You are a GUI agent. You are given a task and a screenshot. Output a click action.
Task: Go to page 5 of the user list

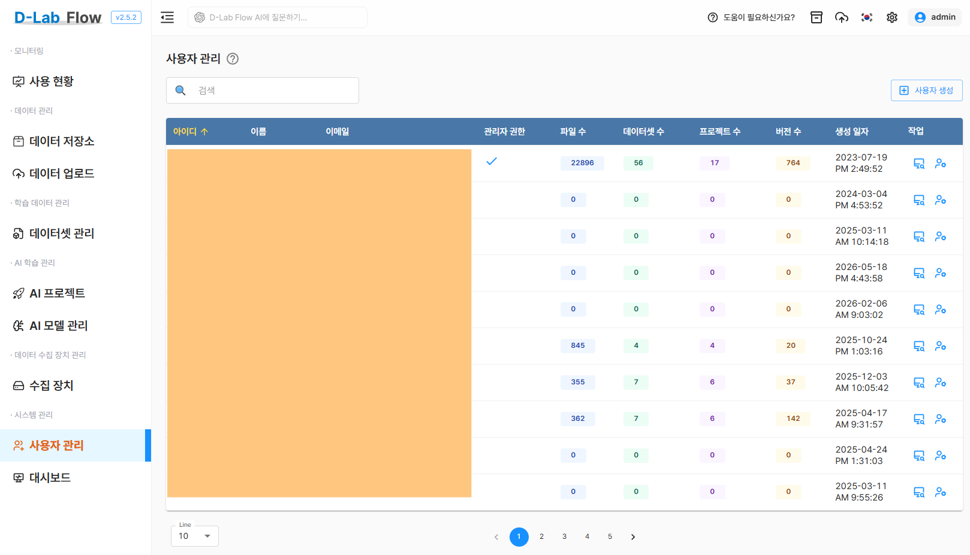coord(610,536)
